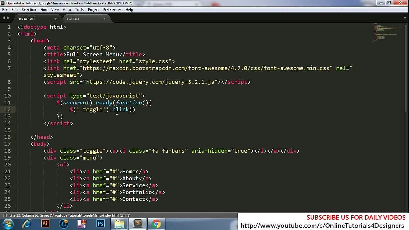This screenshot has width=409, height=230.
Task: Open the File menu
Action: pos(5,10)
